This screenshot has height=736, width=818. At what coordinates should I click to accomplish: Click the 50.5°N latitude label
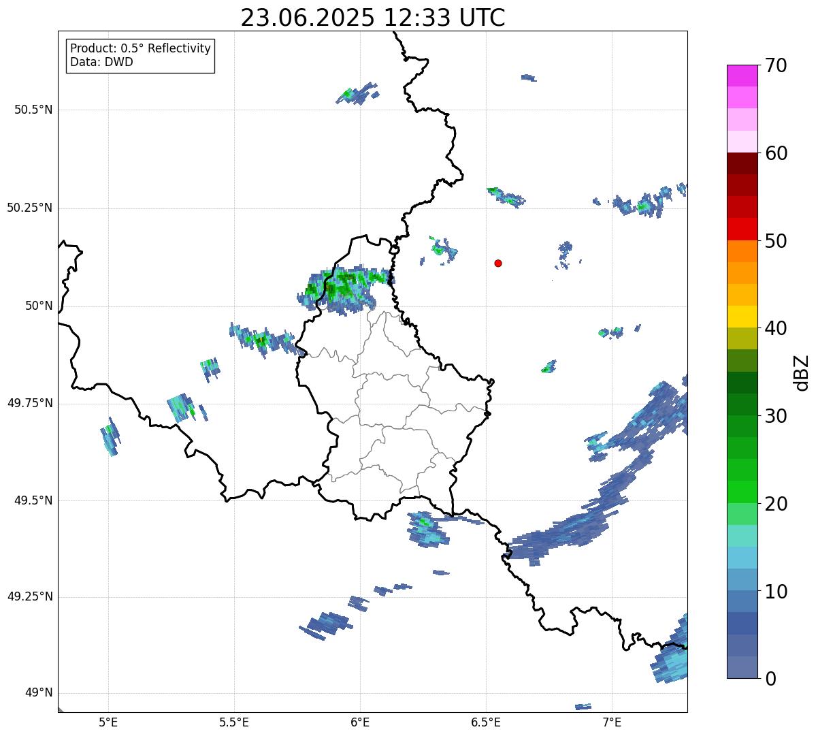(33, 110)
